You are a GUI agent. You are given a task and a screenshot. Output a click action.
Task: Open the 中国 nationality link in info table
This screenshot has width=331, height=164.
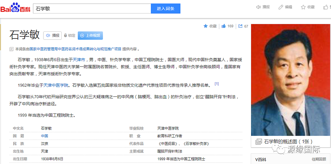pos(44,136)
